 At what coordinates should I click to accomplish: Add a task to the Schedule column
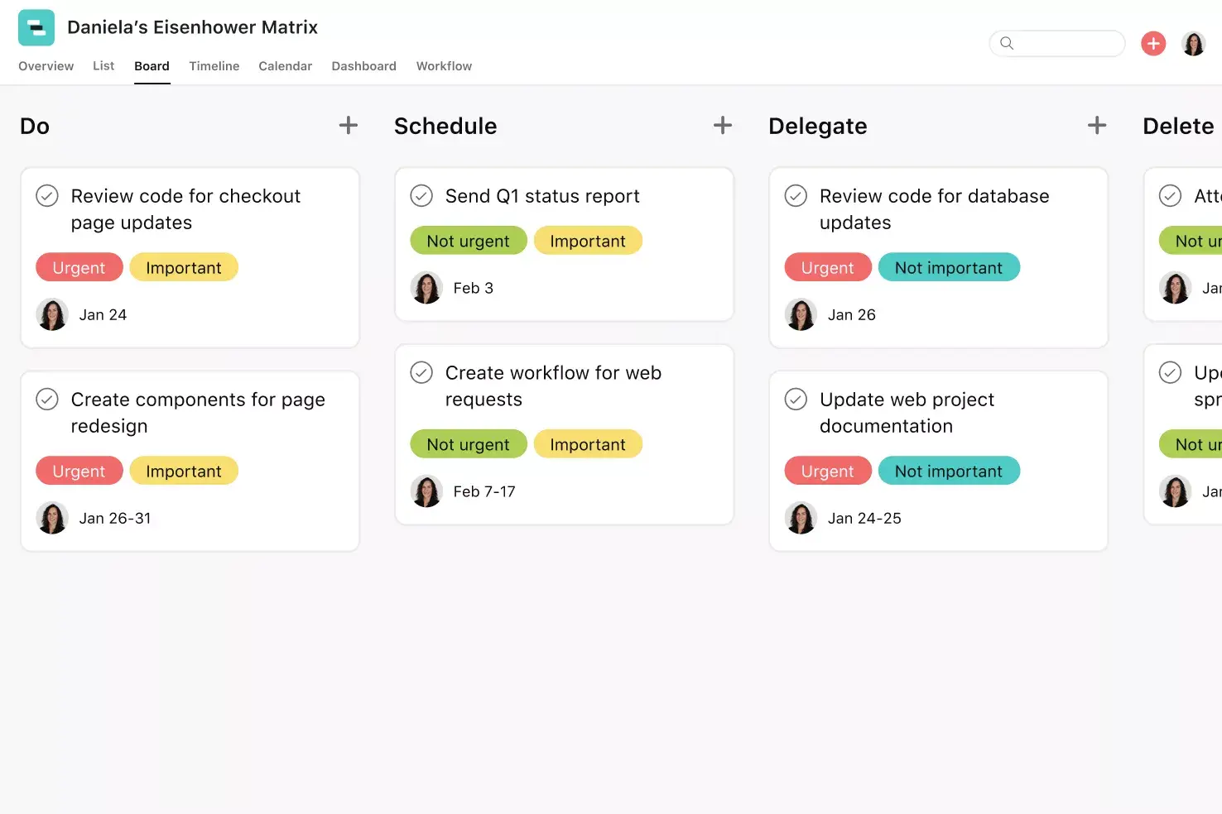[722, 125]
